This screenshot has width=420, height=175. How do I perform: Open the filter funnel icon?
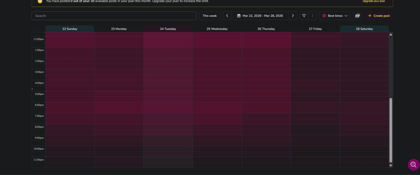pos(304,16)
